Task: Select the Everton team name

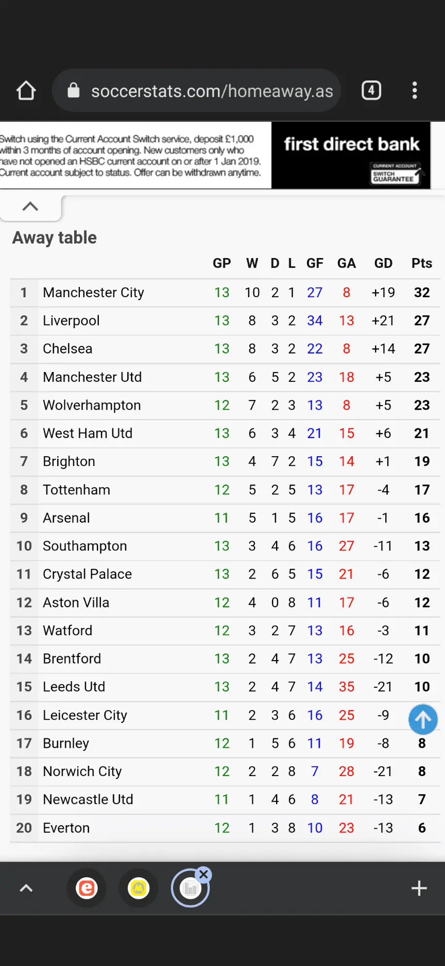Action: [x=66, y=828]
